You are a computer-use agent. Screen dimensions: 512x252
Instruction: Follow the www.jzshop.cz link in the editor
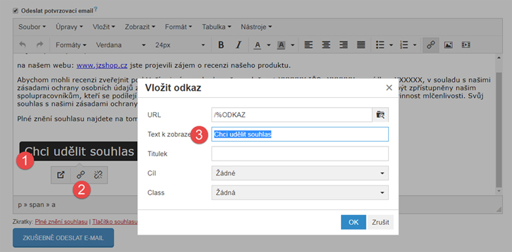[102, 66]
